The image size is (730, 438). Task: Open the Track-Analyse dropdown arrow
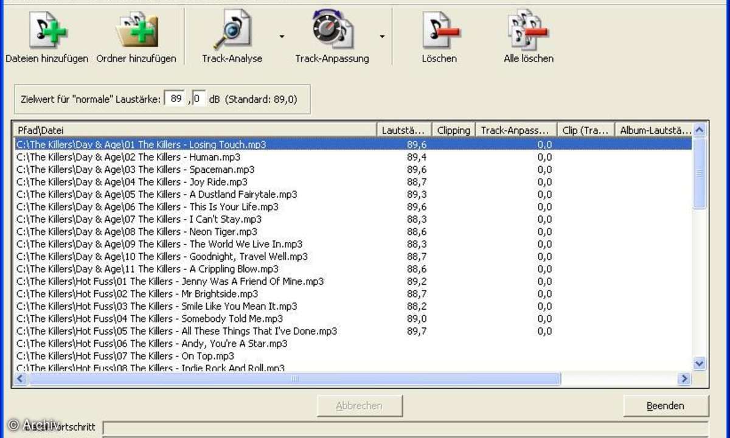click(x=282, y=36)
